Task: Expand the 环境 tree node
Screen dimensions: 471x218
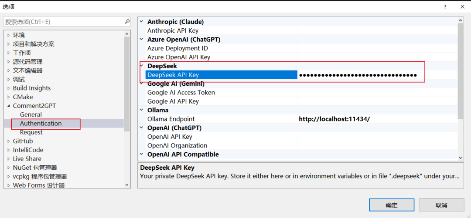Action: coord(8,35)
